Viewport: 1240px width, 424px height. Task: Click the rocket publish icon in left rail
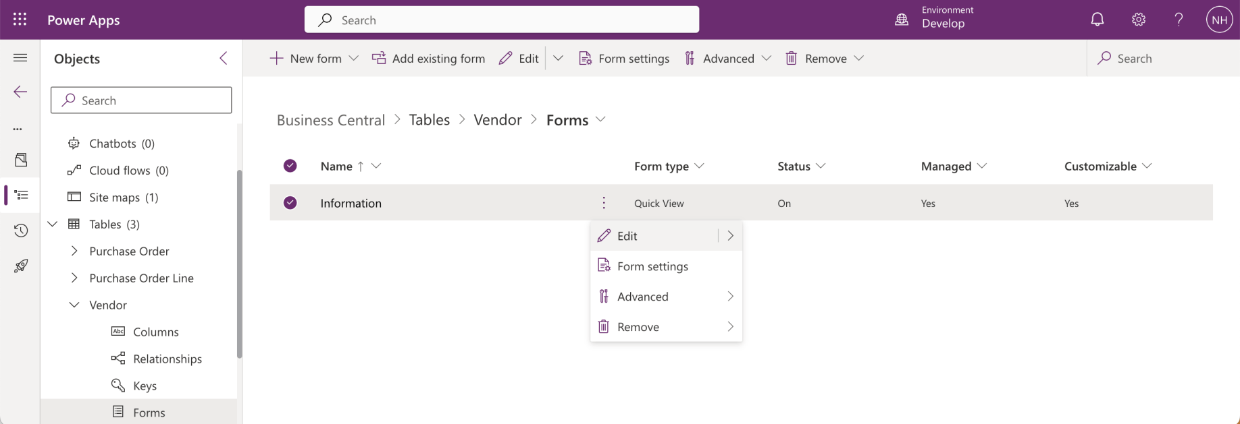(21, 266)
